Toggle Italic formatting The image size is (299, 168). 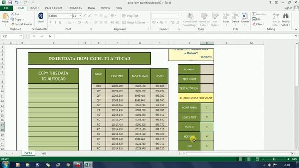coord(55,22)
